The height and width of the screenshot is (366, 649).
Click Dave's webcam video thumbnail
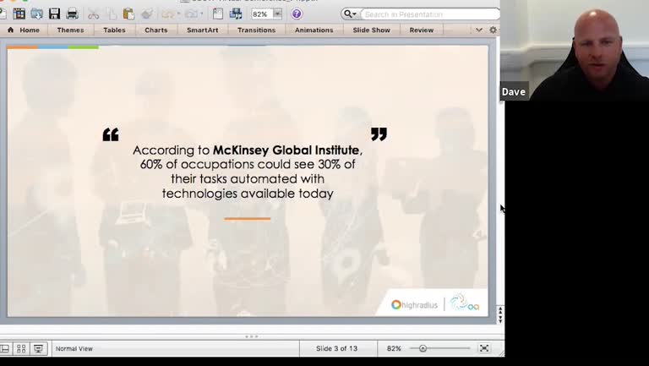[575, 50]
